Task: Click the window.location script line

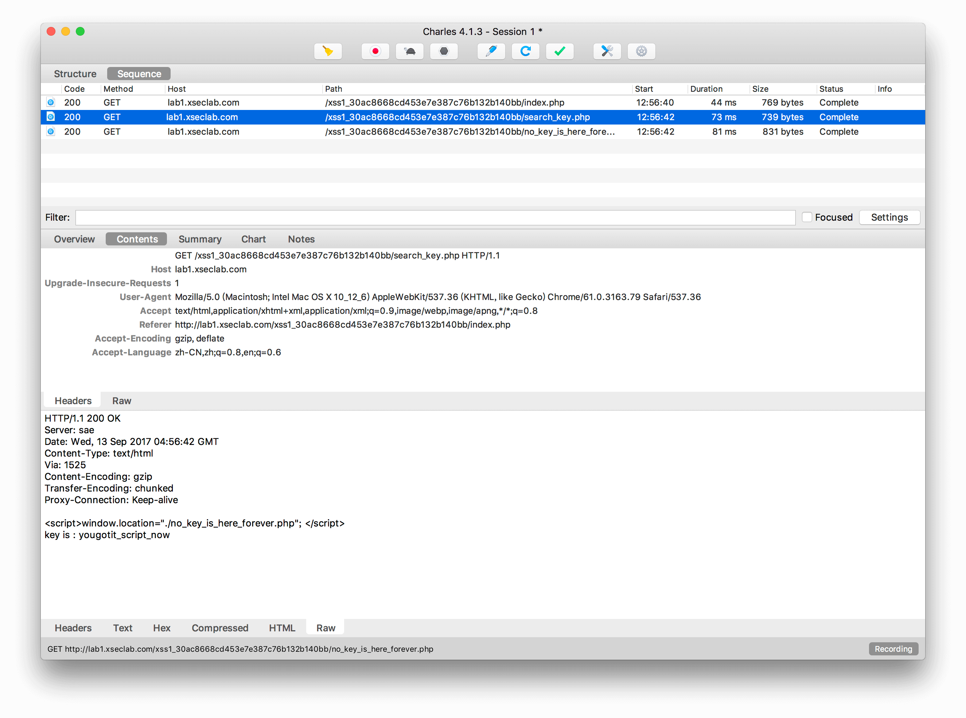Action: (x=195, y=523)
